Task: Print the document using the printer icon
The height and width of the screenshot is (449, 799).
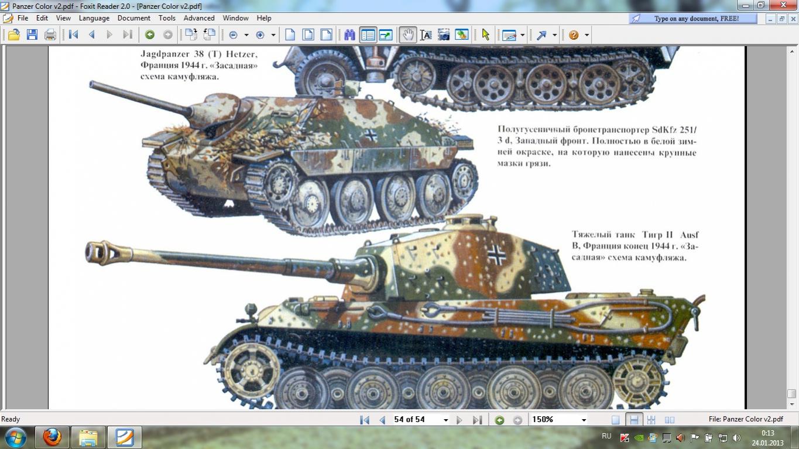Action: point(50,35)
